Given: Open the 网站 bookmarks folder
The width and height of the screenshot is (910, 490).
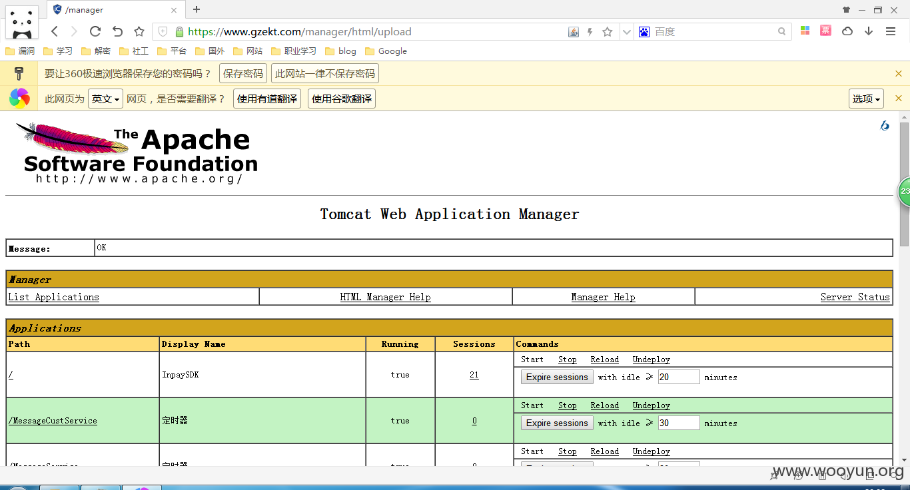Looking at the screenshot, I should 248,51.
